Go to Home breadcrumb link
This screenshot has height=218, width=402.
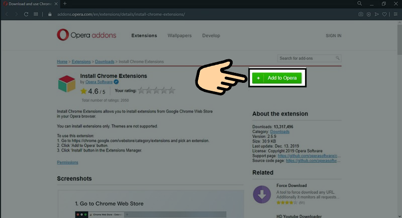62,62
